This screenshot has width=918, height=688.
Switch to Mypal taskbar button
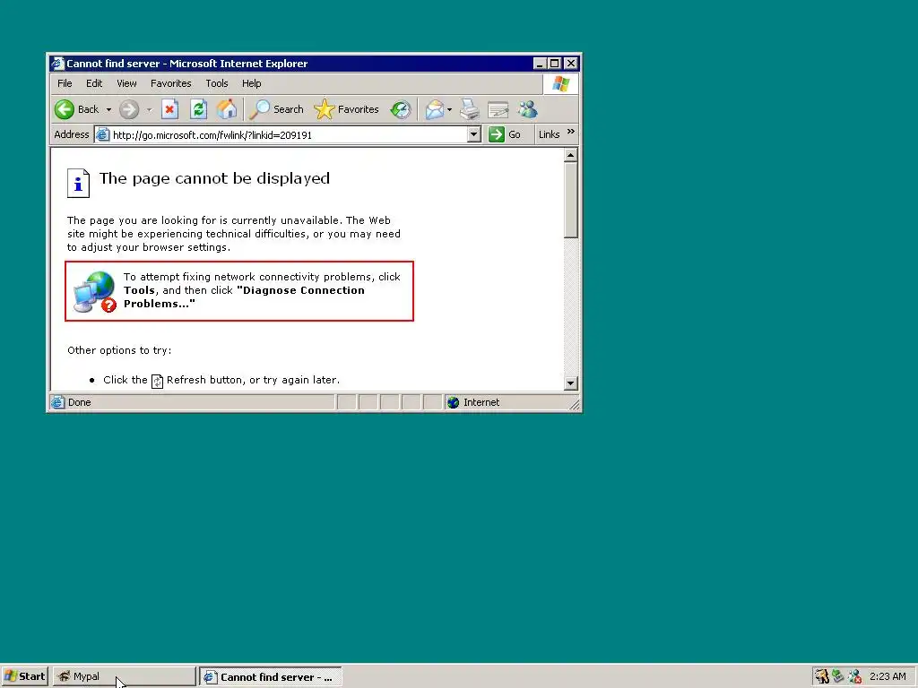tap(124, 676)
